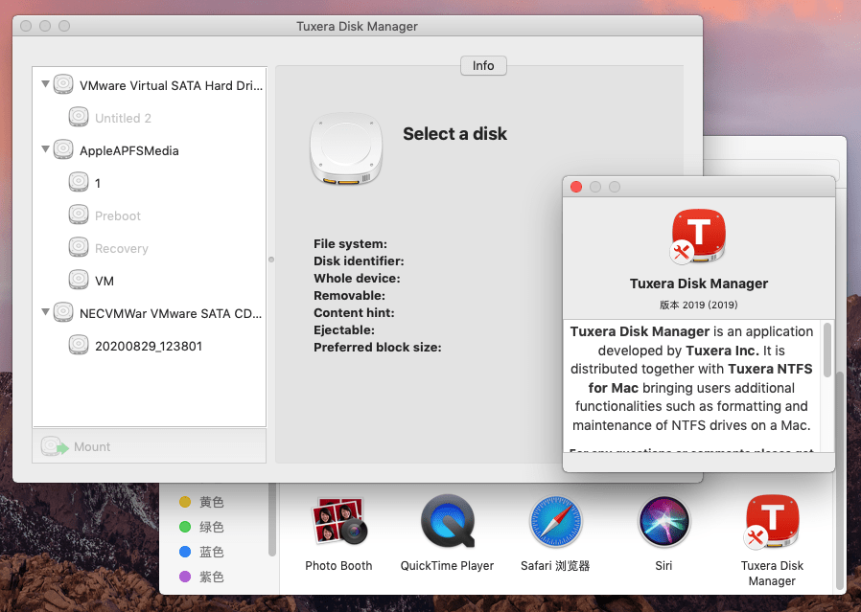This screenshot has width=861, height=612.
Task: Click the Preferred block size label
Action: [377, 347]
